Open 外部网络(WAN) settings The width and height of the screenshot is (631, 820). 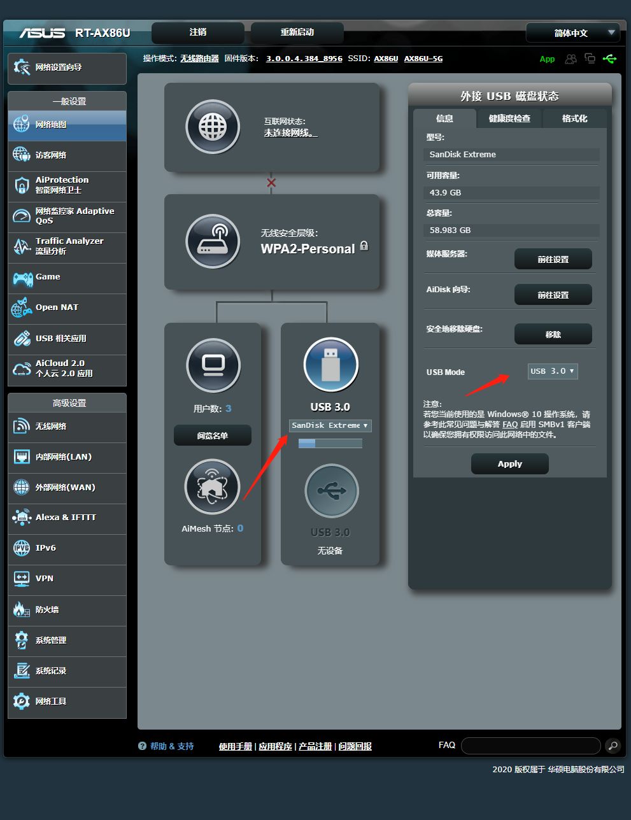(67, 488)
